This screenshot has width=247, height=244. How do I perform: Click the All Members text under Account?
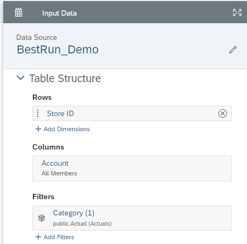59,173
